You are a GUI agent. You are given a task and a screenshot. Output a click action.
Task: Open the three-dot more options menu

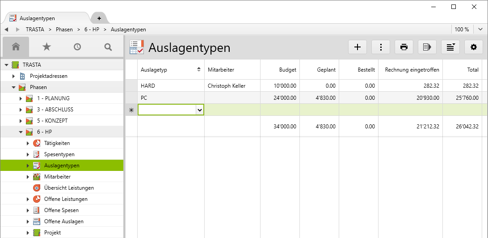[x=381, y=47]
